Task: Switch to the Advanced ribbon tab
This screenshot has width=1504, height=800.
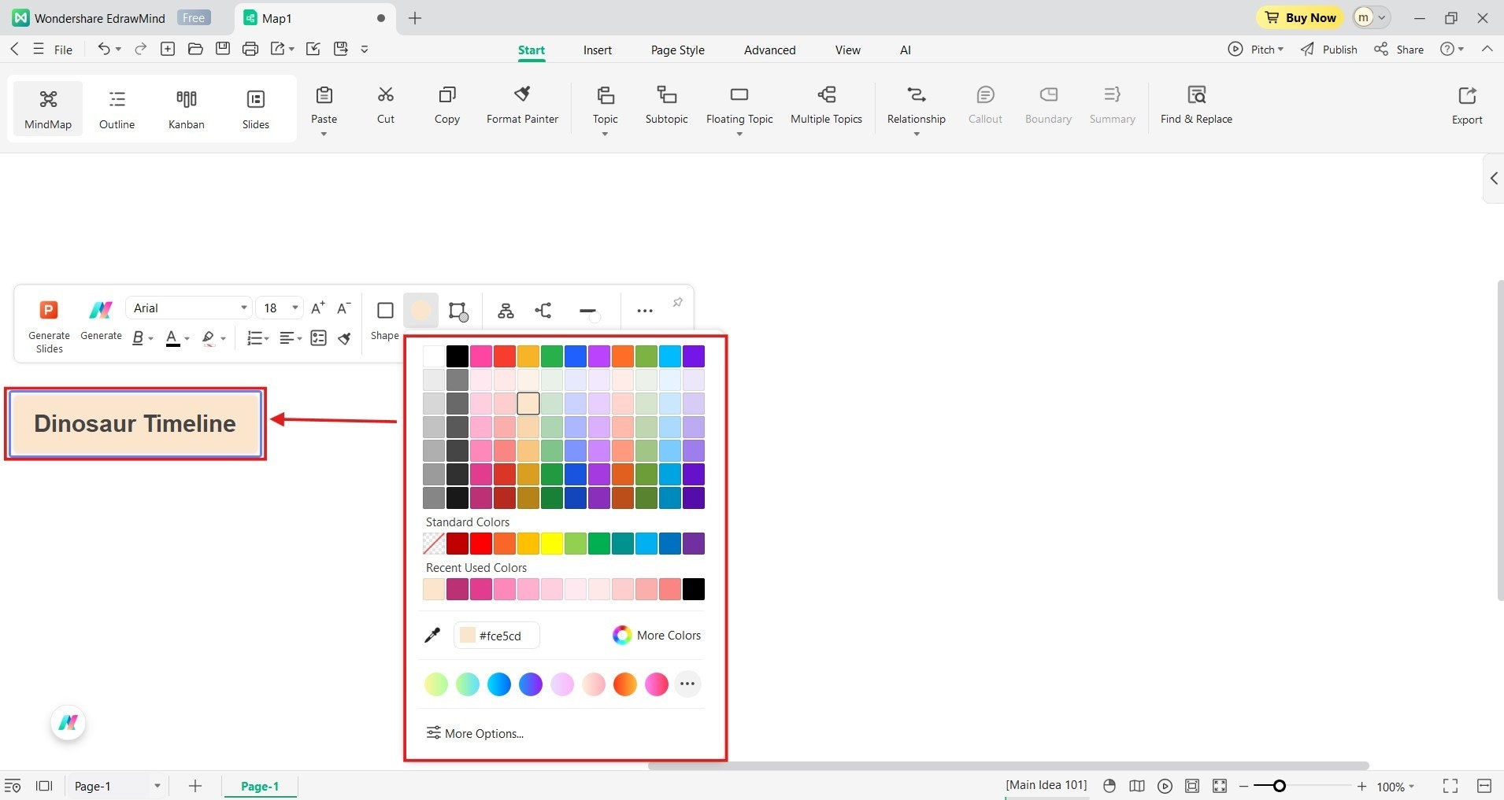Action: (x=769, y=50)
